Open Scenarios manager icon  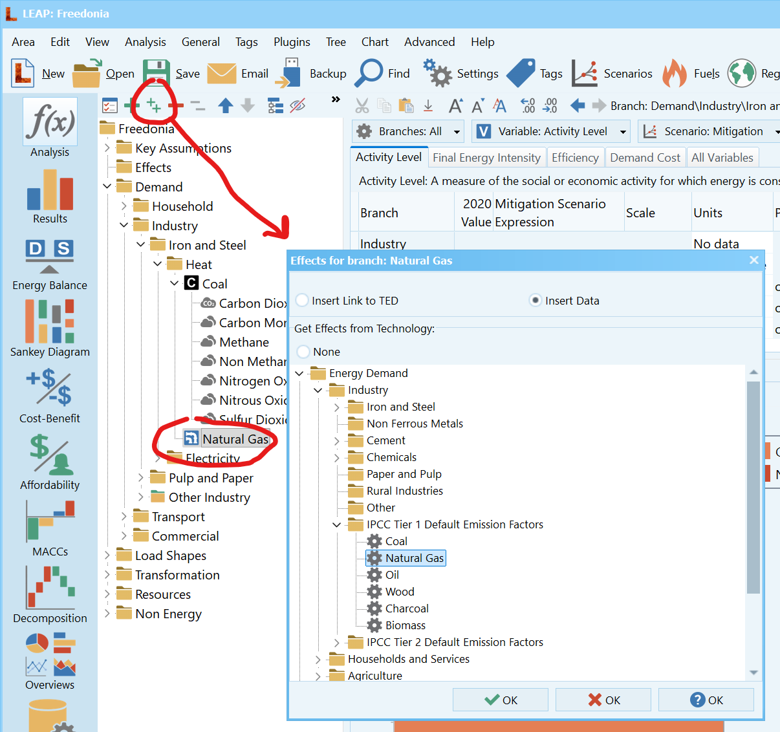point(585,73)
